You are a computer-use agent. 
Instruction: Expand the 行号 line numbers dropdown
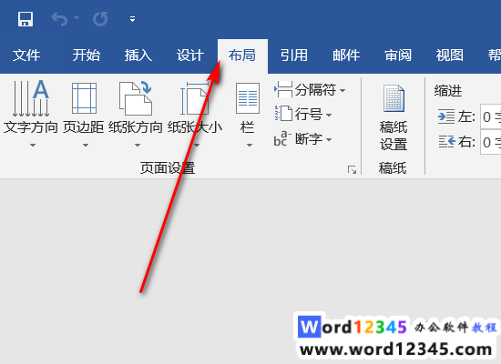click(x=303, y=114)
